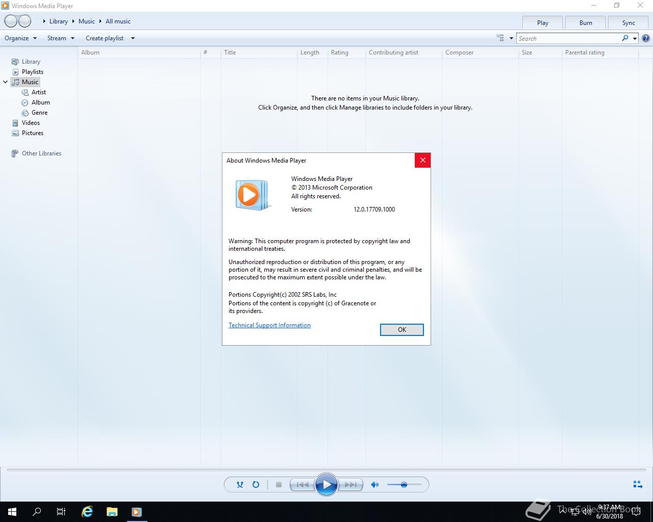Switch to the Sync tab
Screen dimensions: 653x522
click(x=629, y=23)
